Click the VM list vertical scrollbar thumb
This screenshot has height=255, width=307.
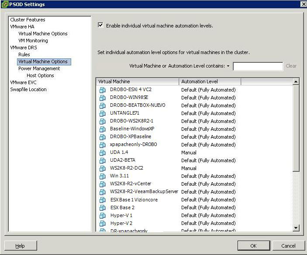click(296, 128)
